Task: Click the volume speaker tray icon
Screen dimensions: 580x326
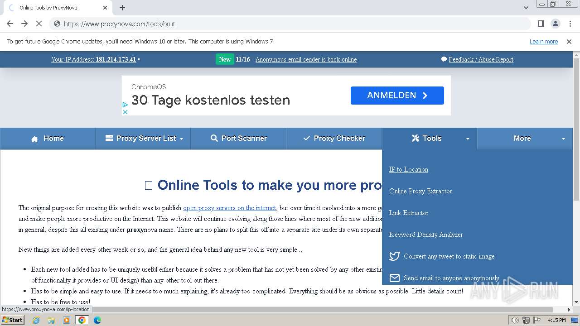Action: pyautogui.click(x=515, y=320)
